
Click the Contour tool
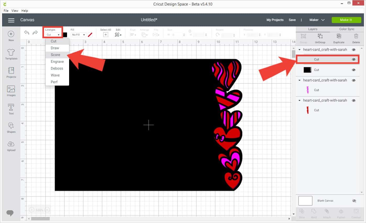pyautogui.click(x=356, y=213)
